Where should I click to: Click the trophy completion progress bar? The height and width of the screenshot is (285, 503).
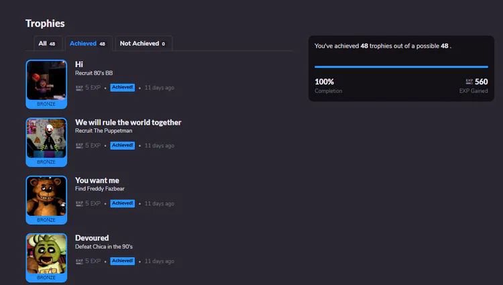coord(401,66)
